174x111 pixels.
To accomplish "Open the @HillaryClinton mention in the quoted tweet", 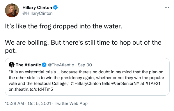I will pyautogui.click(x=86, y=83).
